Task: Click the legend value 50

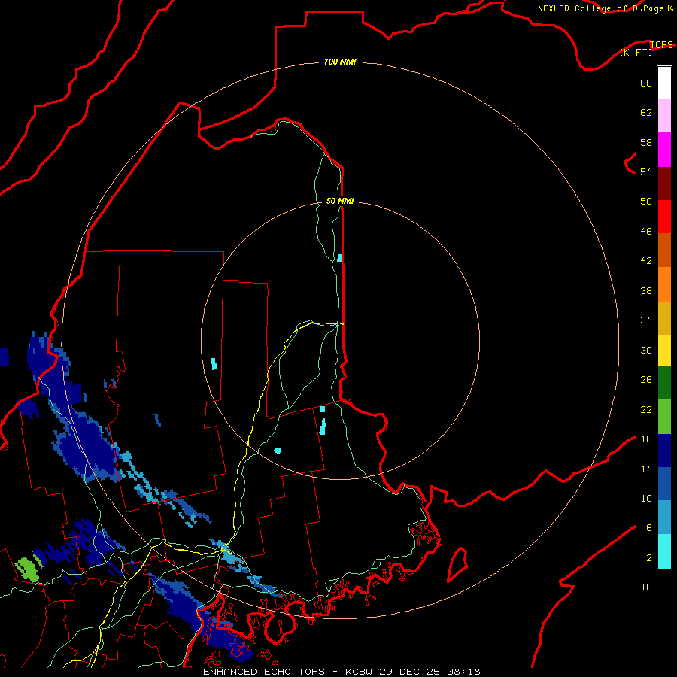Action: tap(646, 202)
